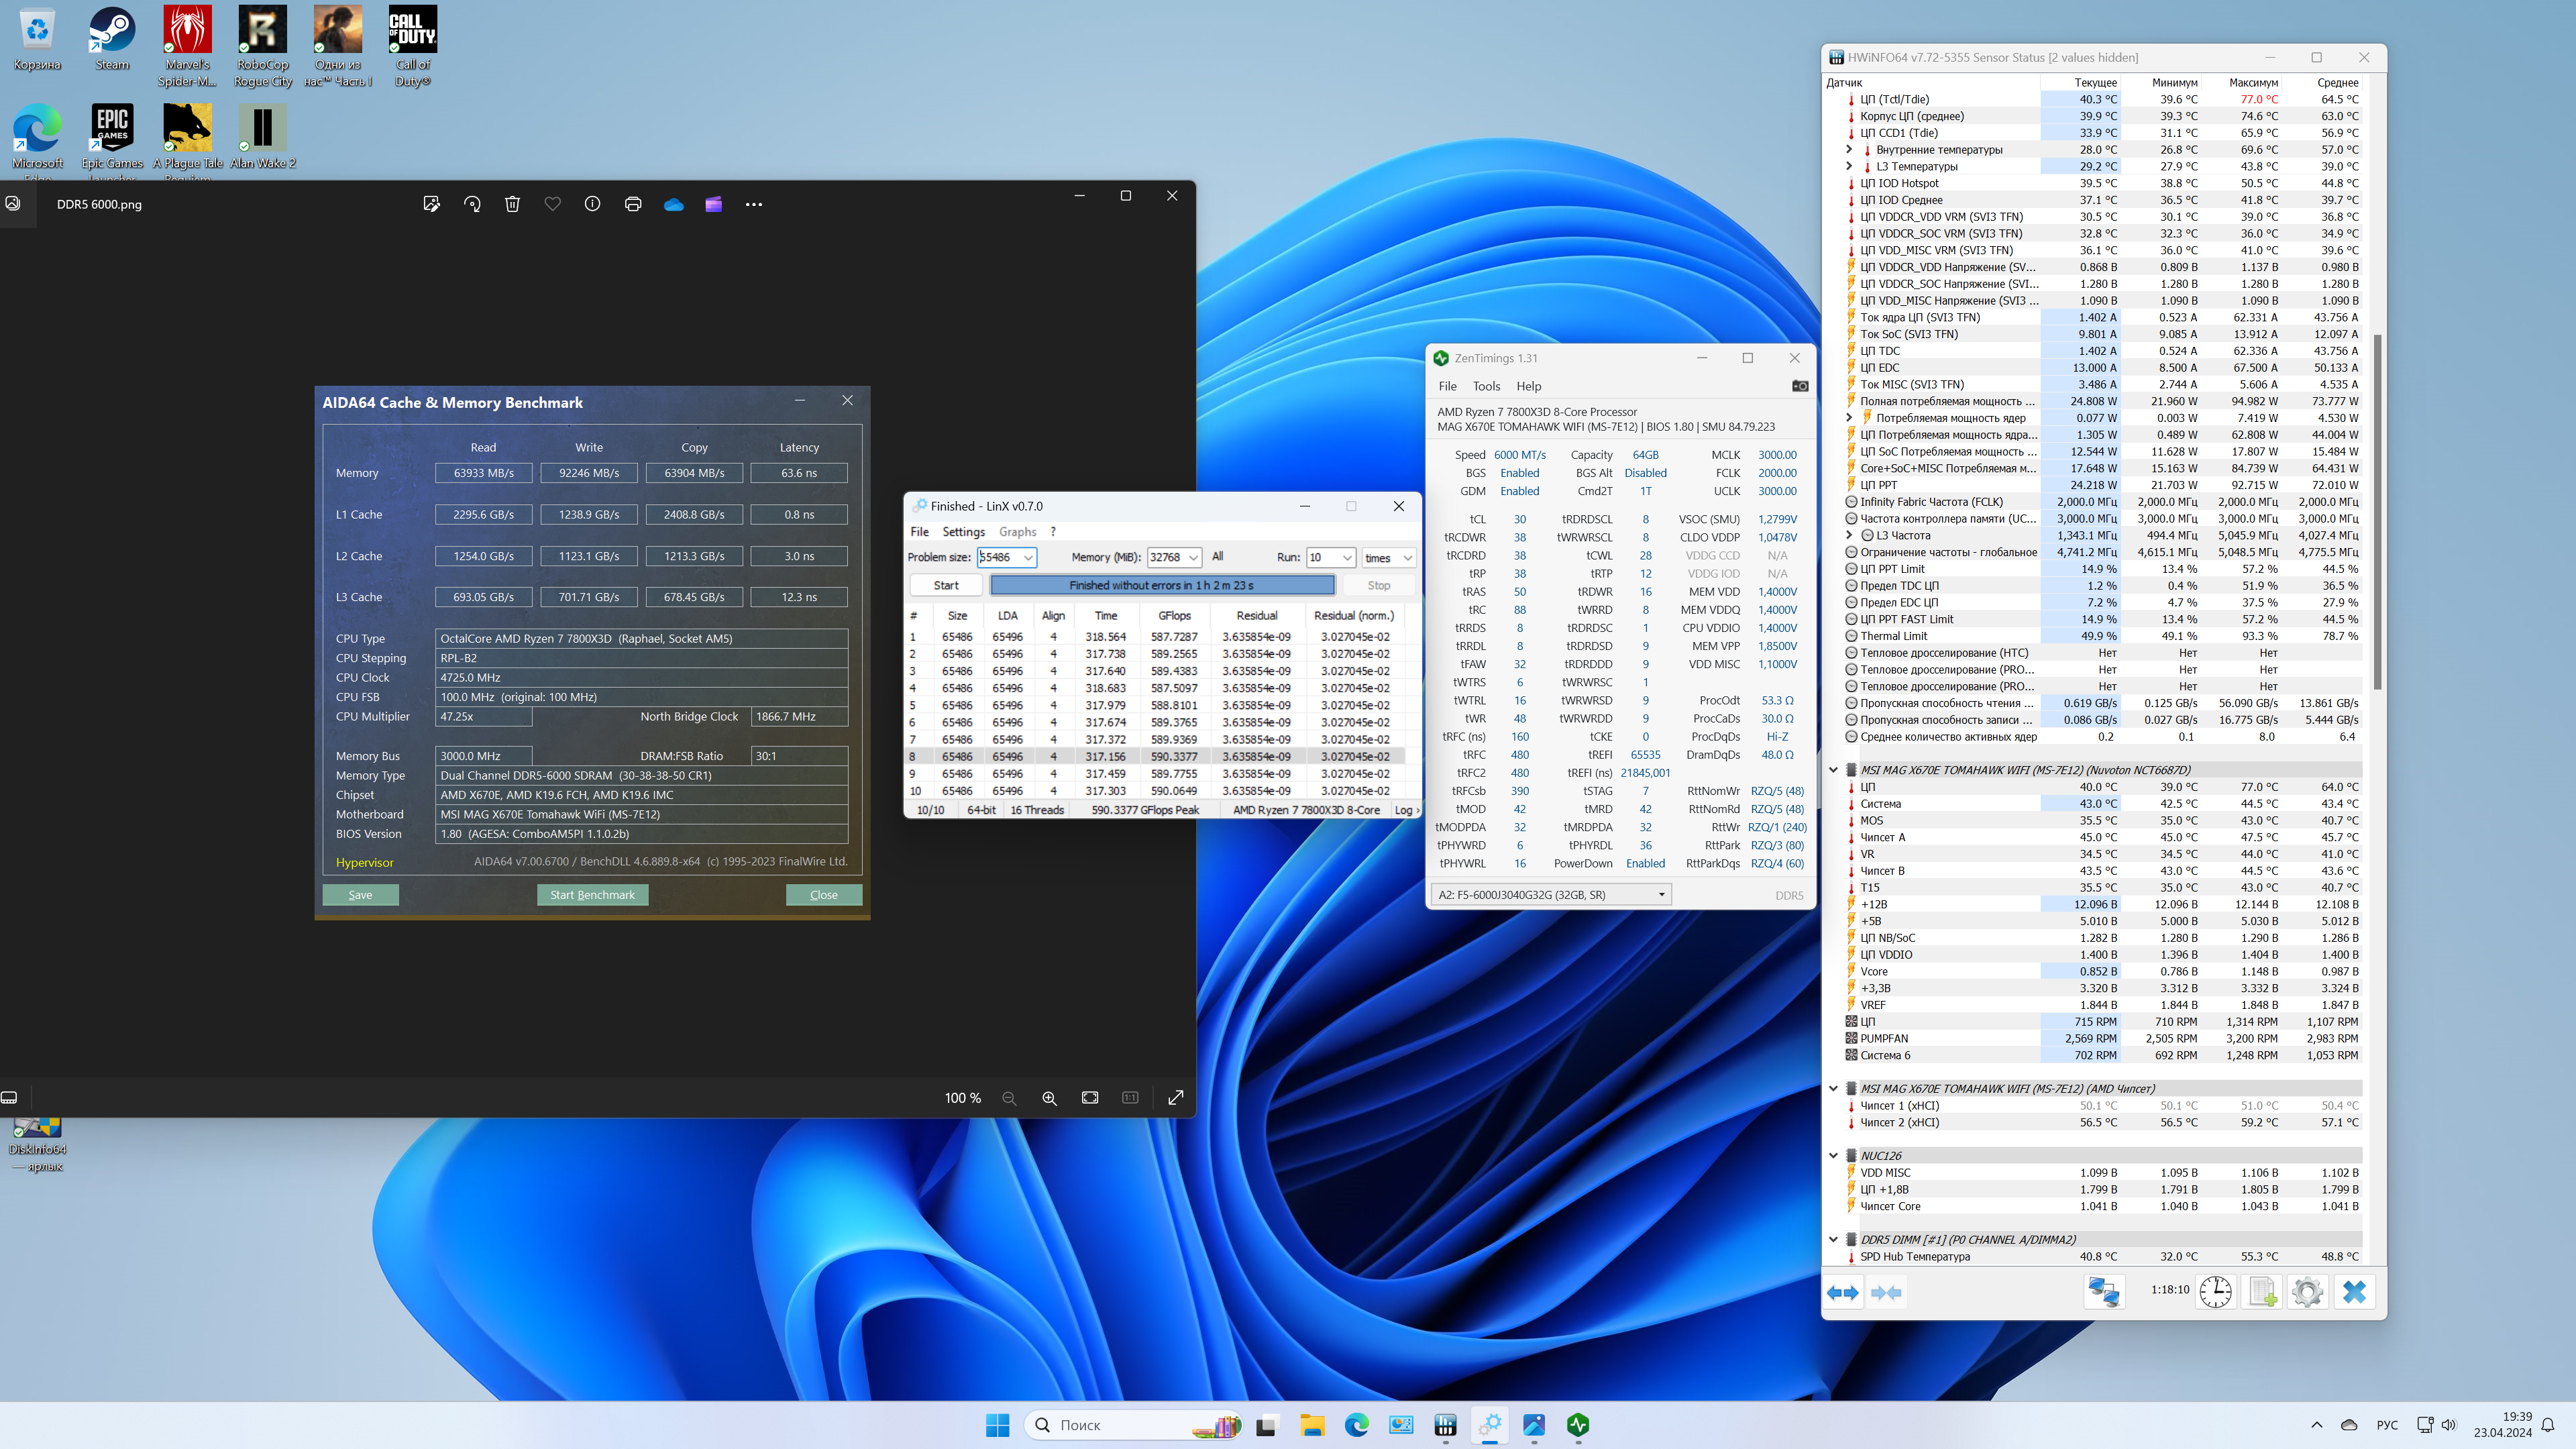Collapse the Nuvoton NCT6687D sensor group
The width and height of the screenshot is (2576, 1449).
pyautogui.click(x=1833, y=770)
